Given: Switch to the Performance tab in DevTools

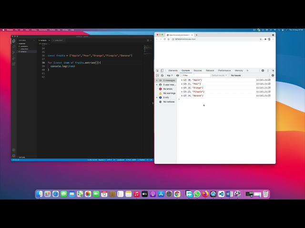Looking at the screenshot, I should tap(224, 71).
